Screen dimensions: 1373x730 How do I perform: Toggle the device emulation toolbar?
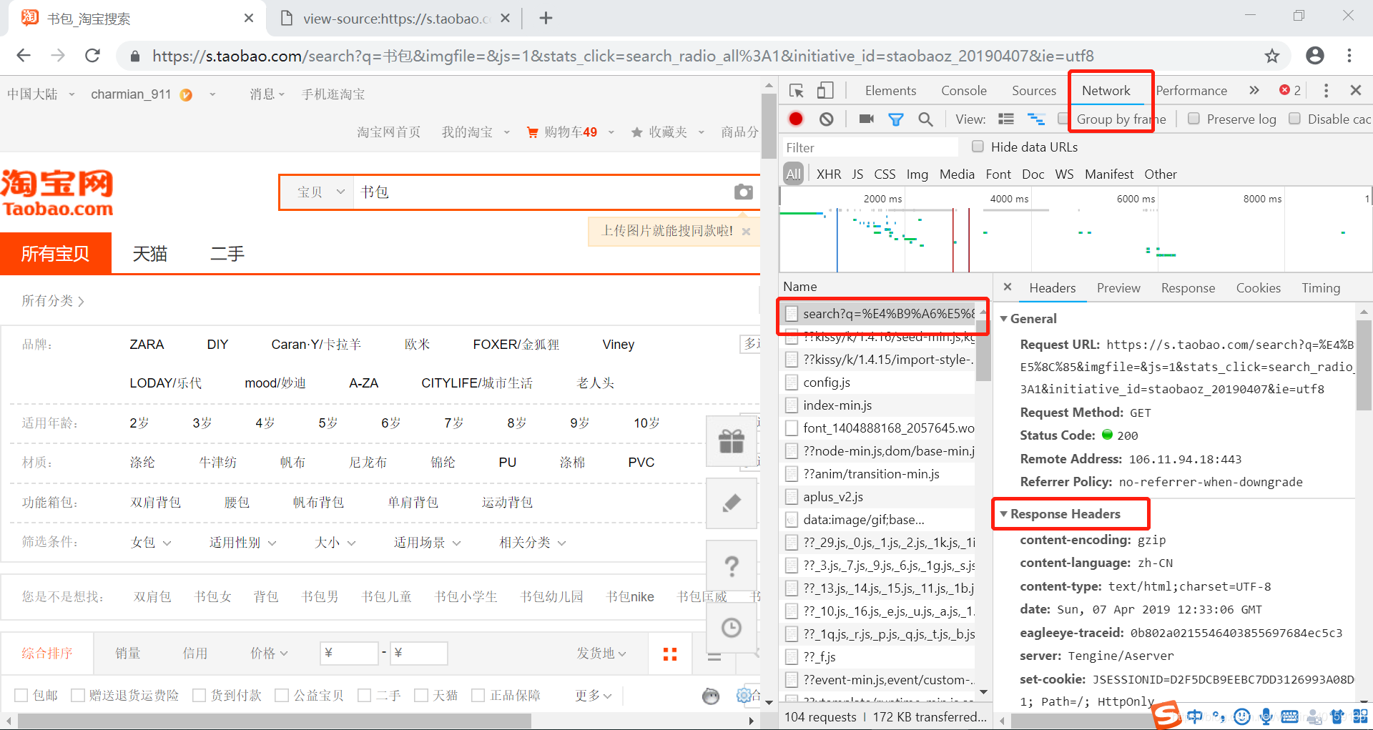(824, 90)
